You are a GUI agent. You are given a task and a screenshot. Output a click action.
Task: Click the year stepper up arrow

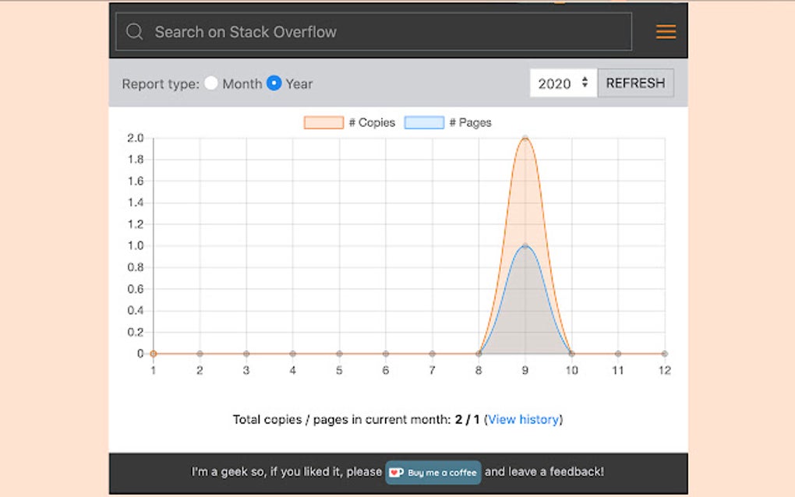tap(585, 79)
